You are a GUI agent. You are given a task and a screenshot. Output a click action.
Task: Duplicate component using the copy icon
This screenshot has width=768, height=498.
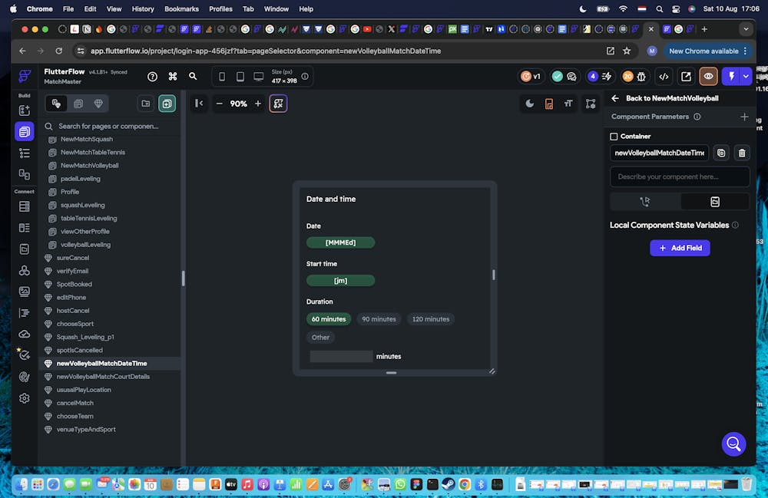point(720,153)
